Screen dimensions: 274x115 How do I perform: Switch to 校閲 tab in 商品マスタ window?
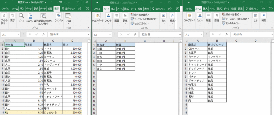point(233,9)
